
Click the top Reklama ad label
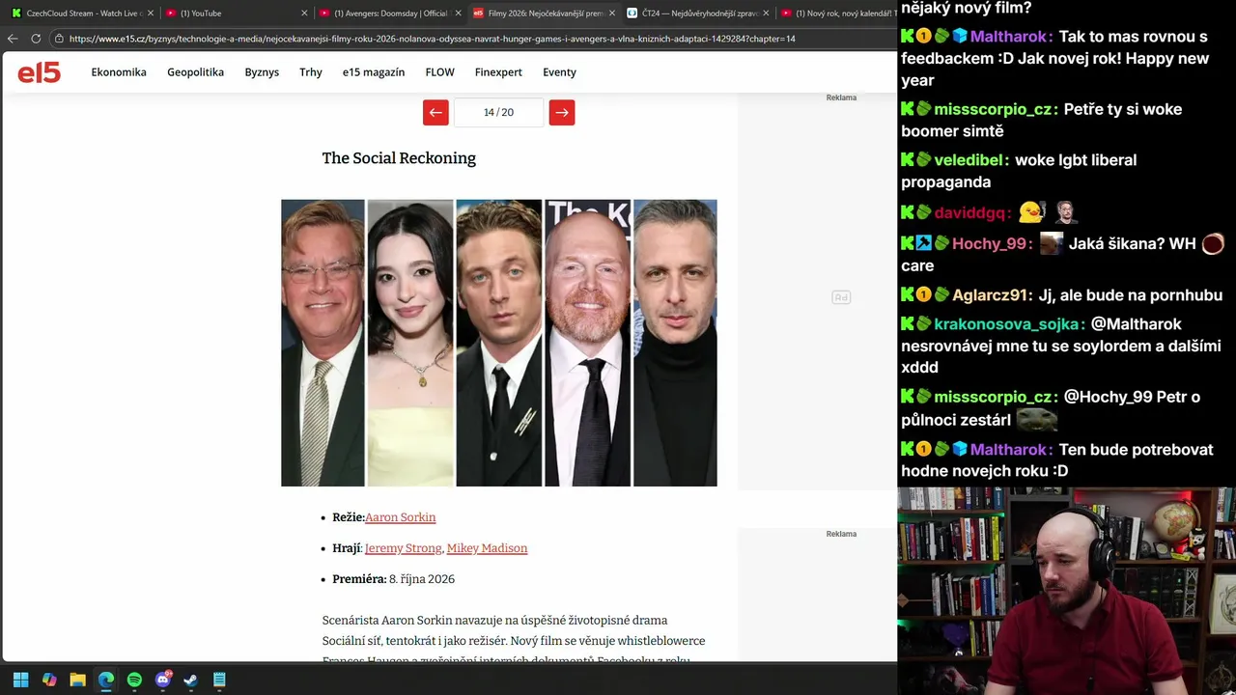pos(841,97)
